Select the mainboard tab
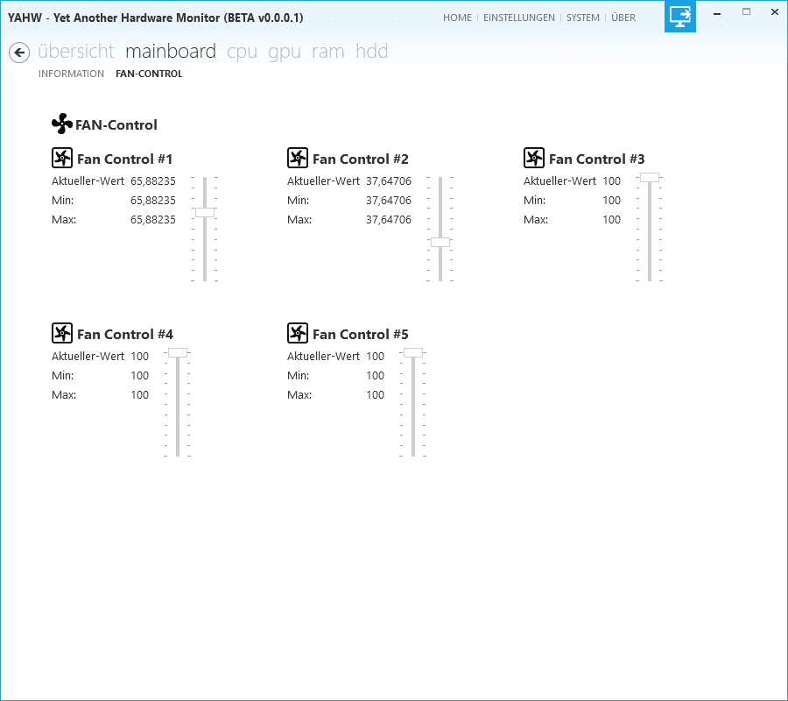This screenshot has width=788, height=701. [x=171, y=52]
